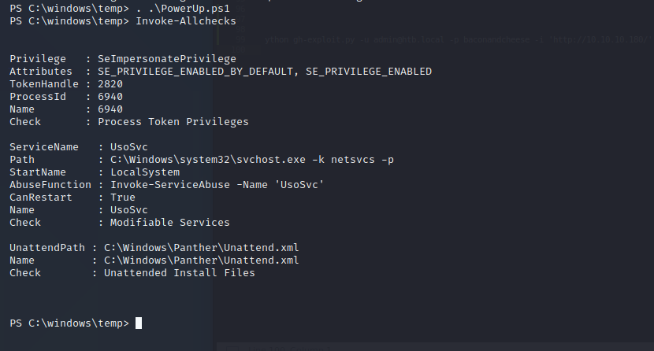Click the UnattendPath field label
The height and width of the screenshot is (351, 654).
[x=44, y=248]
